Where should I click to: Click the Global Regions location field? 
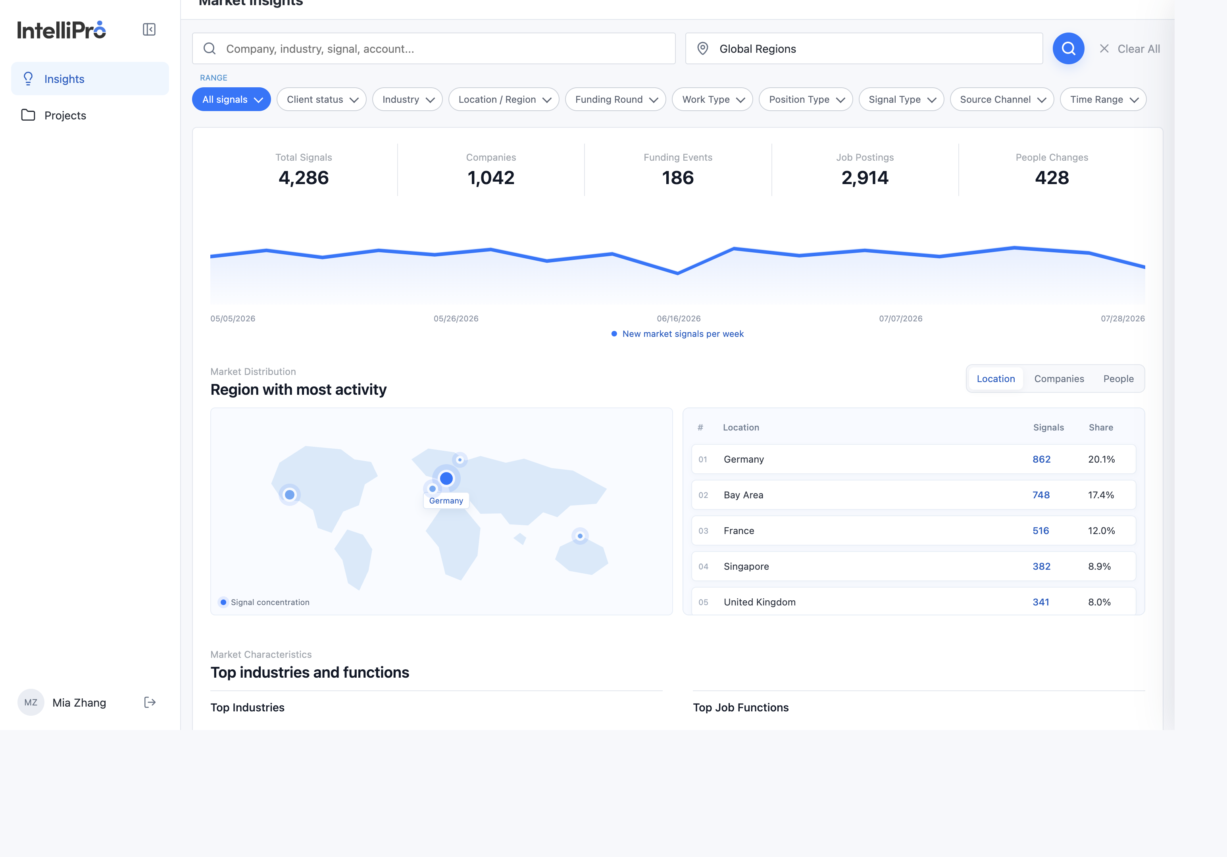pos(864,49)
